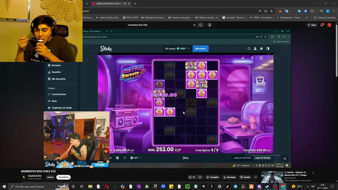This screenshot has height=190, width=338.
Task: Open YouTube notifications bell
Action: tap(322, 25)
